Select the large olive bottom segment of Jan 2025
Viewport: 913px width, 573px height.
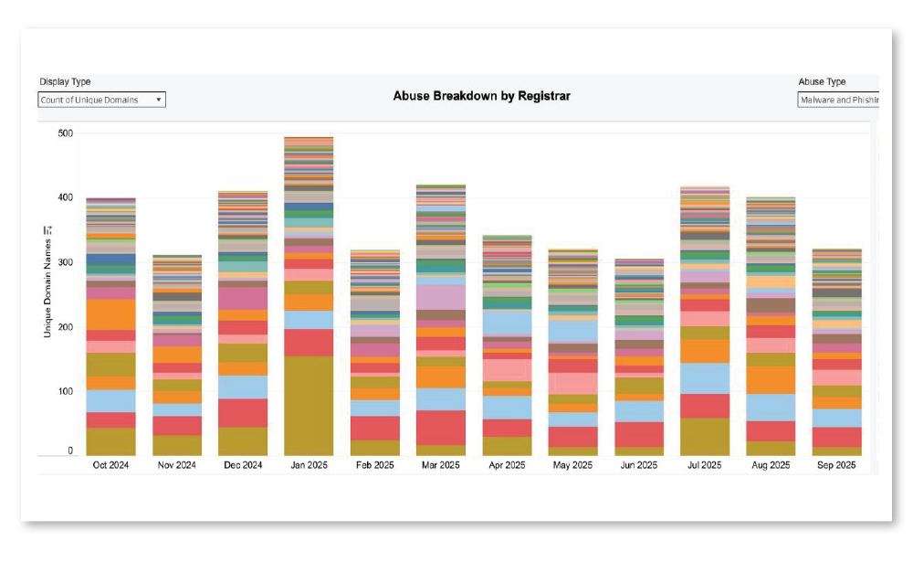(x=309, y=405)
